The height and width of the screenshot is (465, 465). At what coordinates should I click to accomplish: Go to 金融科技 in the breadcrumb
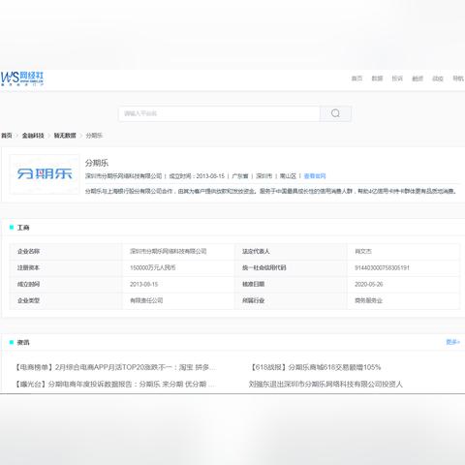pos(33,136)
